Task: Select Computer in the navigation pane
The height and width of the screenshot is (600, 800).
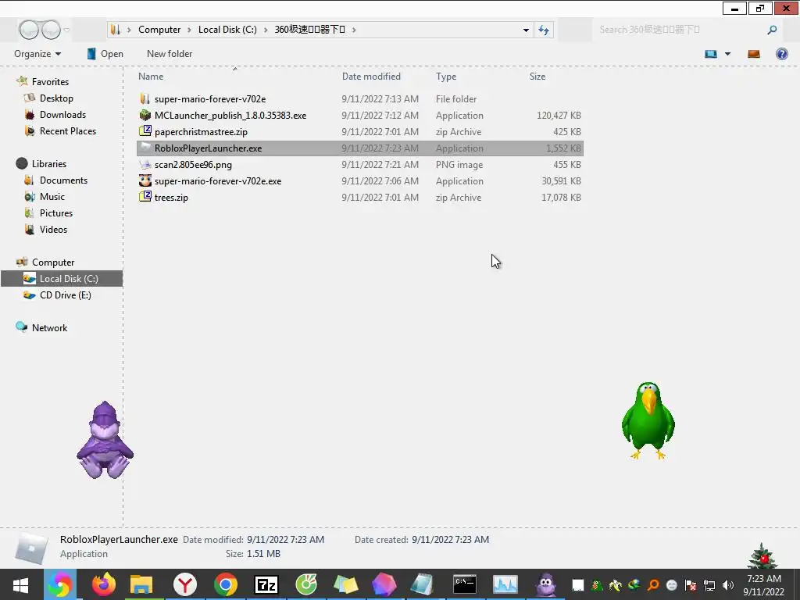Action: pos(53,262)
